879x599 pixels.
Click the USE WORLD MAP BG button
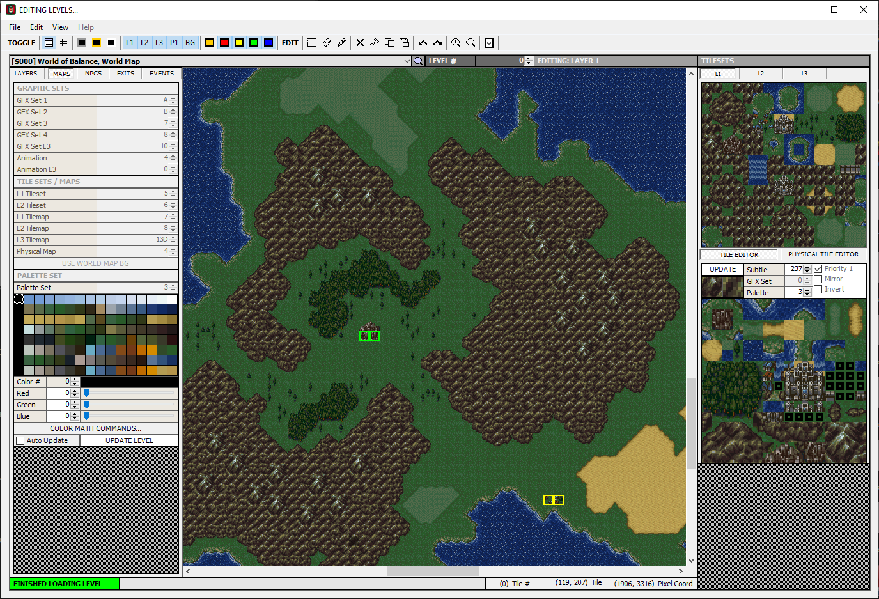click(96, 263)
